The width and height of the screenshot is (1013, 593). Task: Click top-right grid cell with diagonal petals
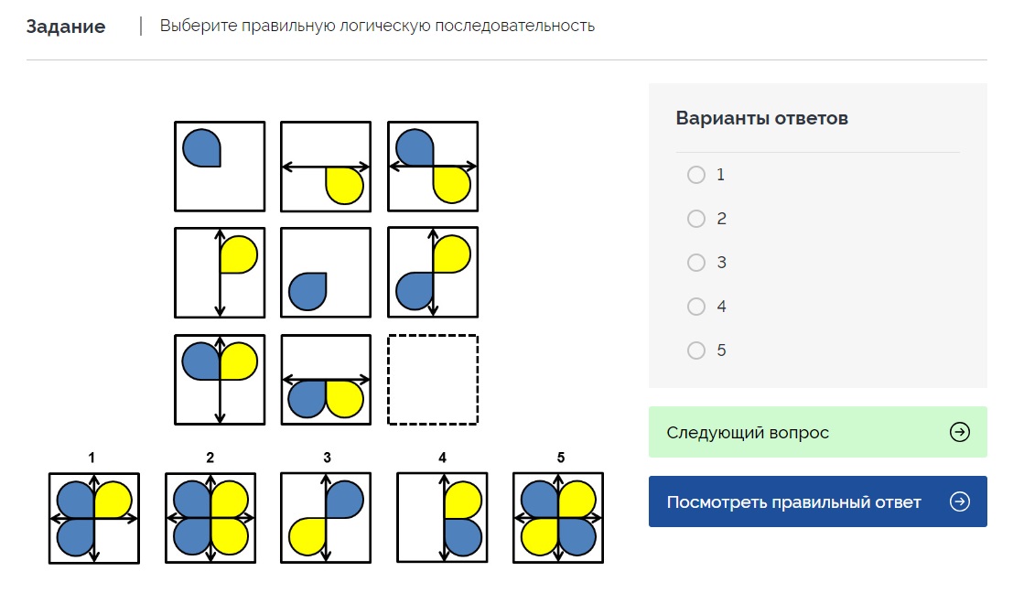pos(433,167)
